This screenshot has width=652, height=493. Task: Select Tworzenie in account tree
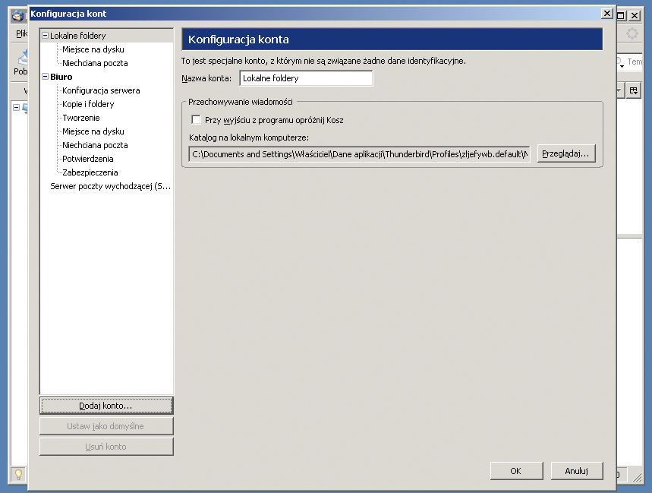81,118
